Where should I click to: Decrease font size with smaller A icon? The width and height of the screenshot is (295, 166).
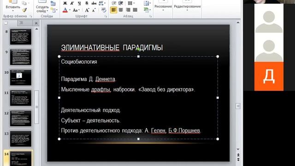coord(94,10)
